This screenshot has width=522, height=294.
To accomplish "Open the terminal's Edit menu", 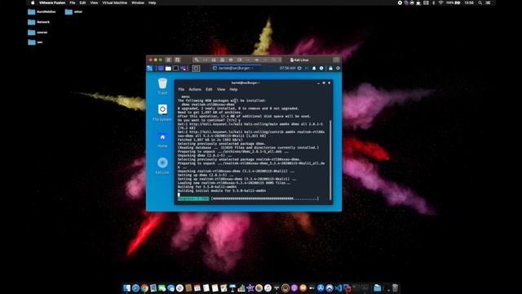I will click(x=209, y=89).
